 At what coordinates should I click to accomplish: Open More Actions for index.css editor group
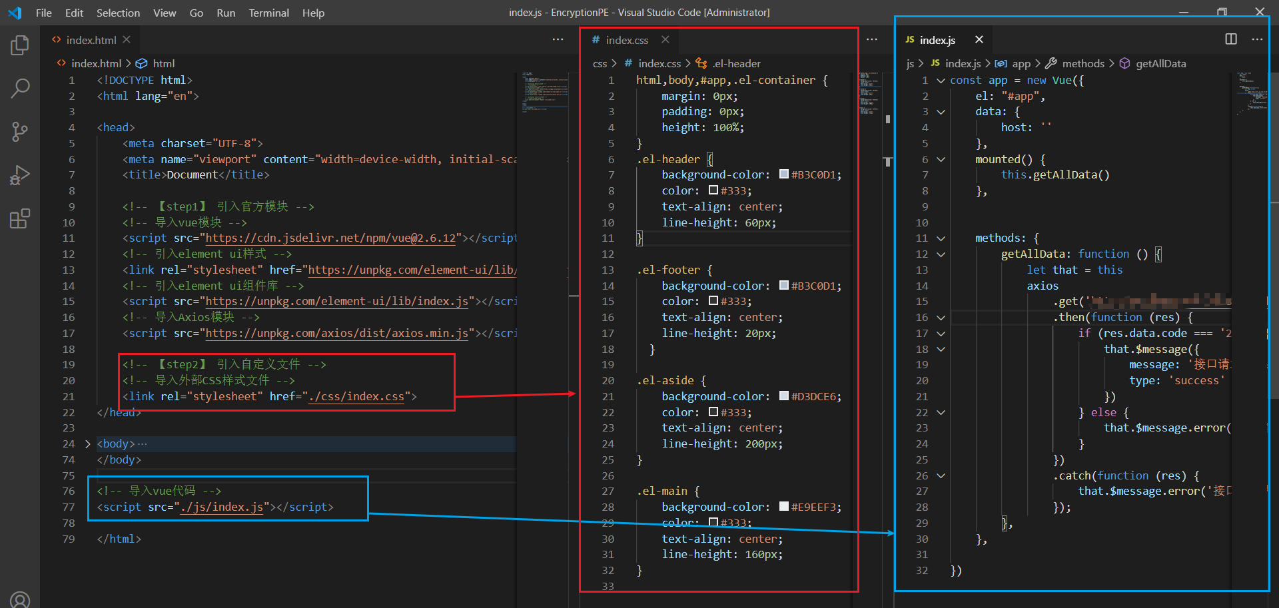point(872,40)
